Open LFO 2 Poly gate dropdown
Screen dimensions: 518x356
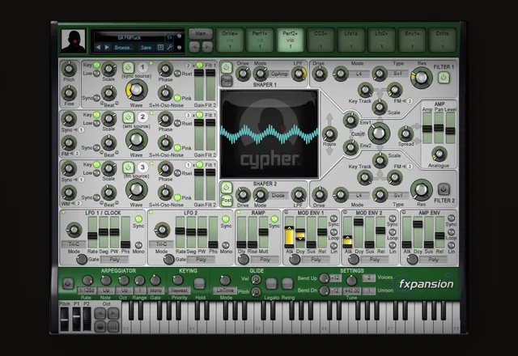pyautogui.click(x=201, y=260)
